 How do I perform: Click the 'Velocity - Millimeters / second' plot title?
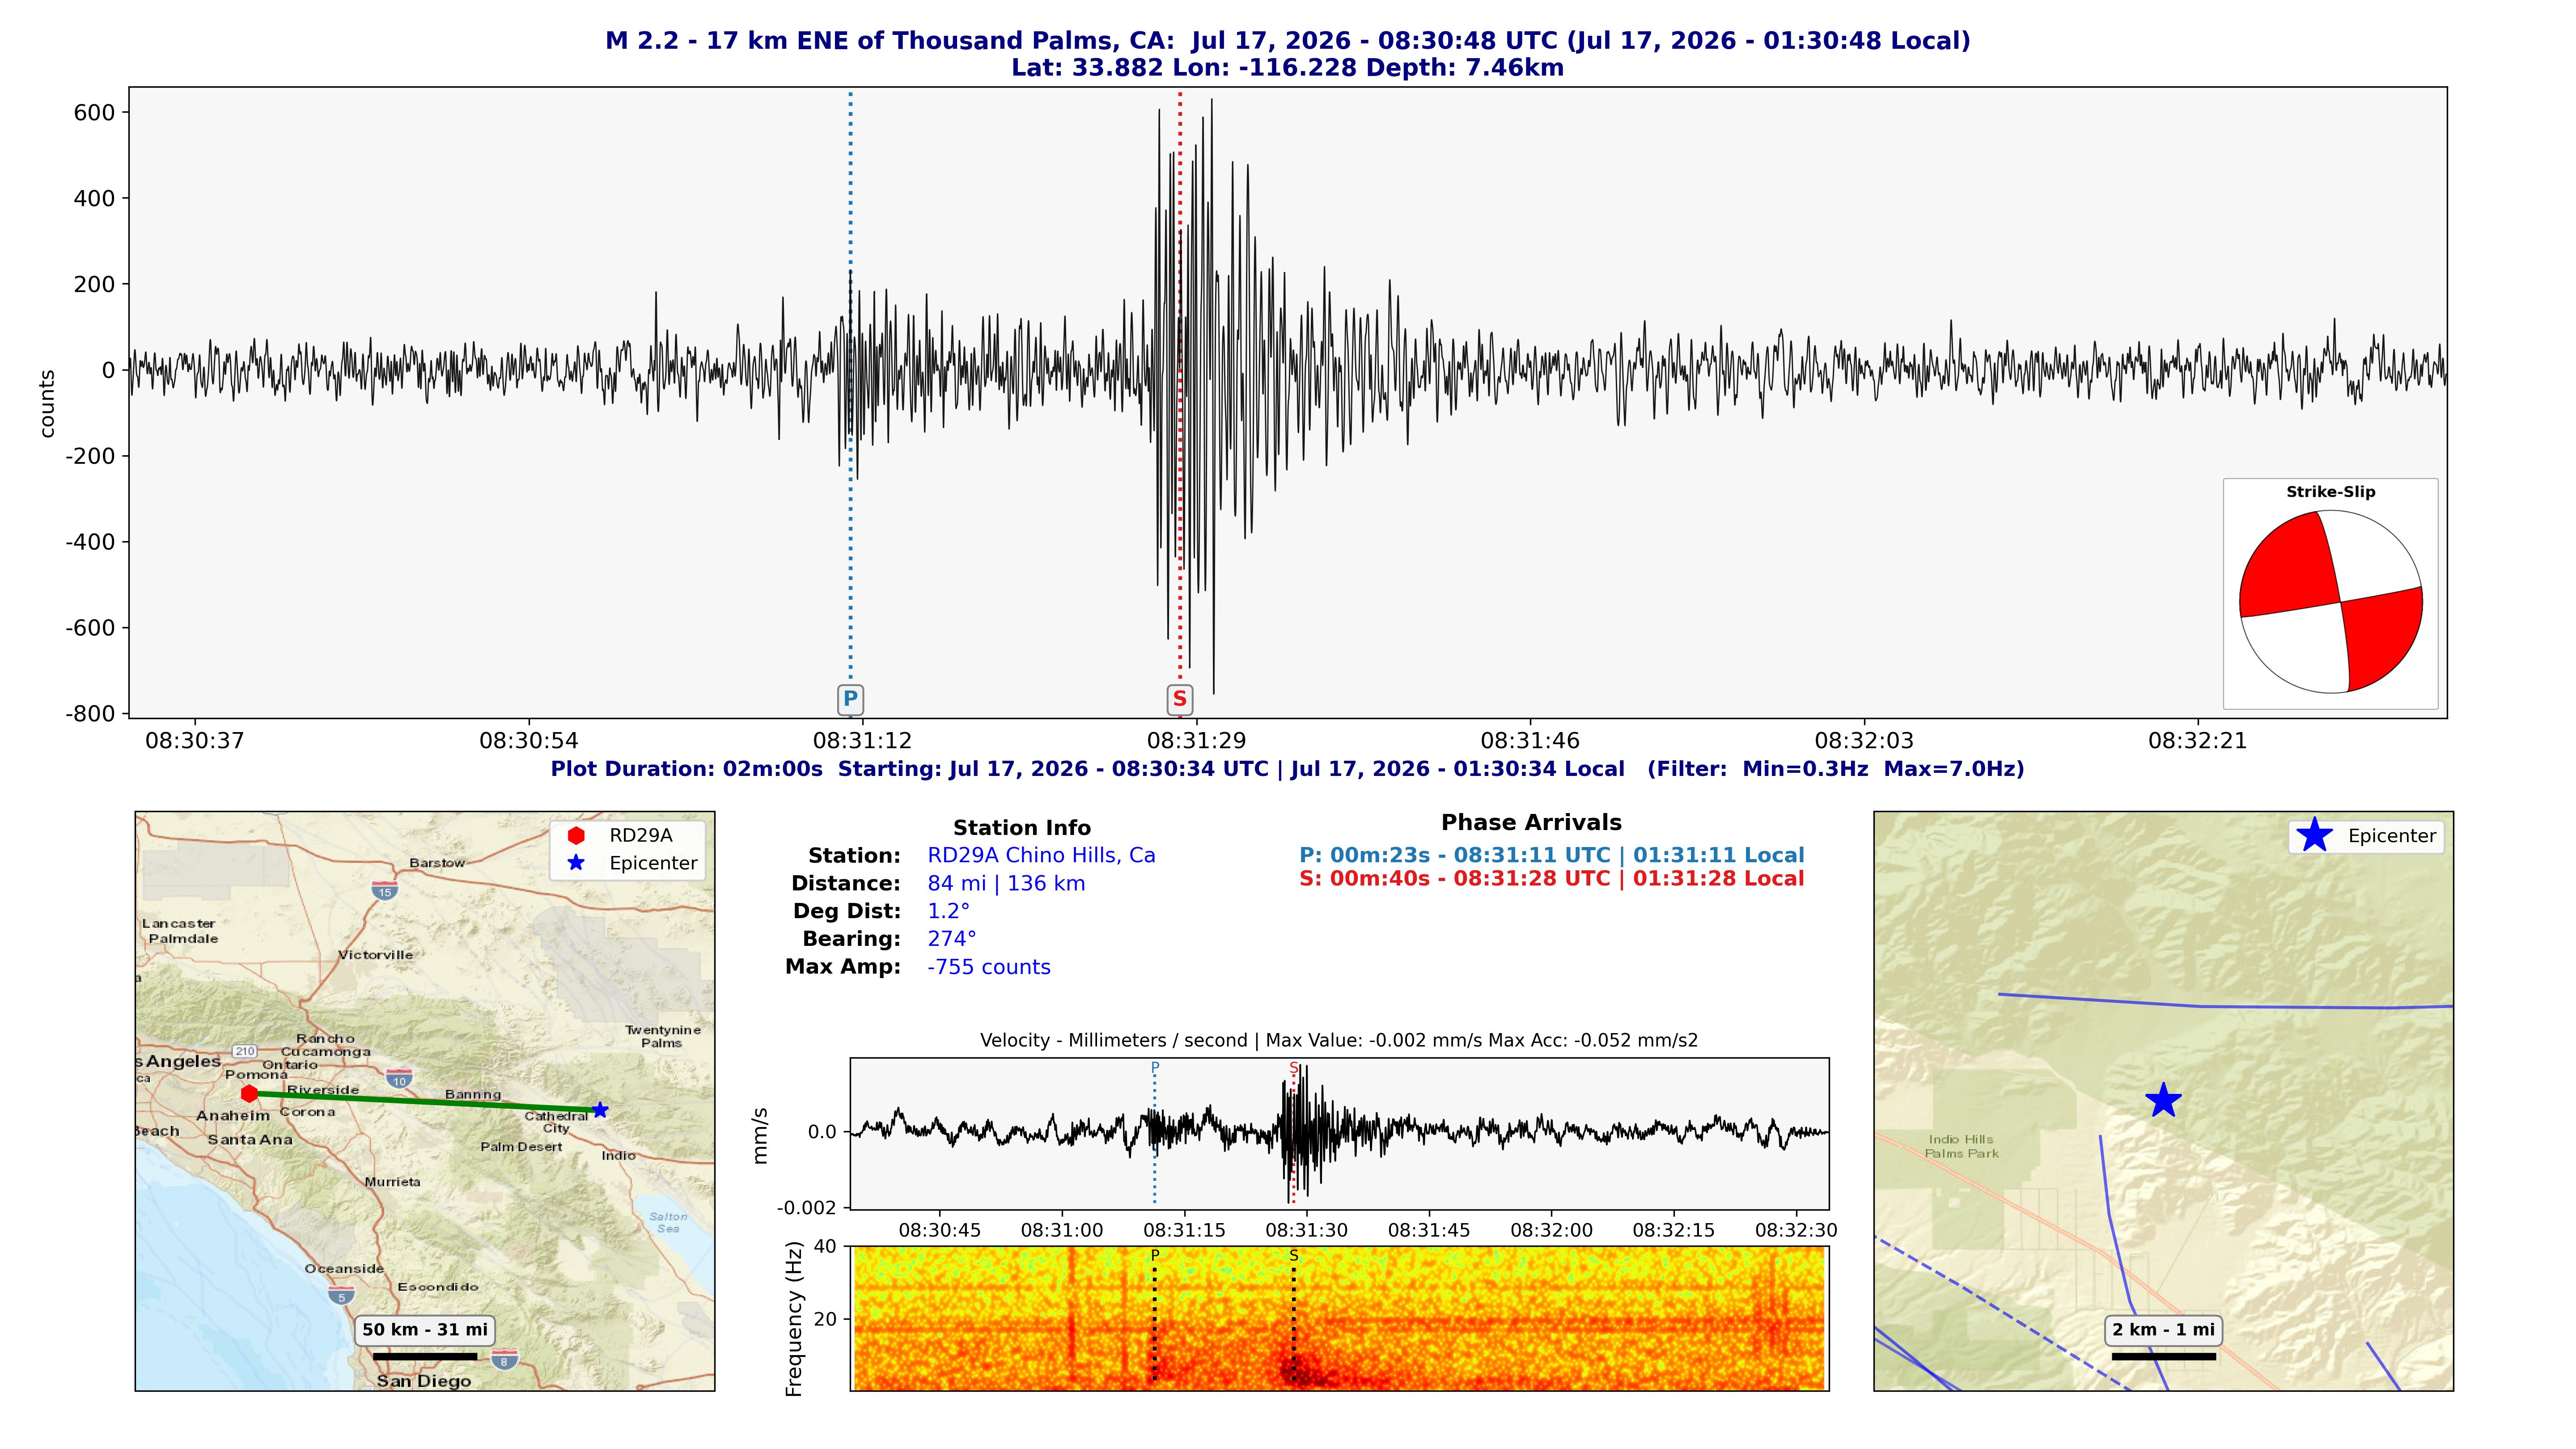pos(1339,1041)
